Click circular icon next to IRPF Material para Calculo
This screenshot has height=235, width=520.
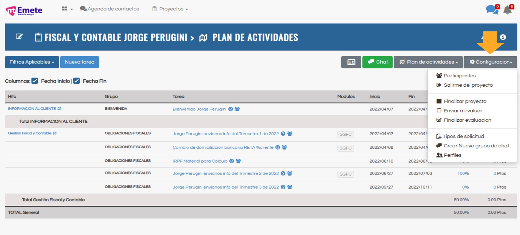coord(231,161)
